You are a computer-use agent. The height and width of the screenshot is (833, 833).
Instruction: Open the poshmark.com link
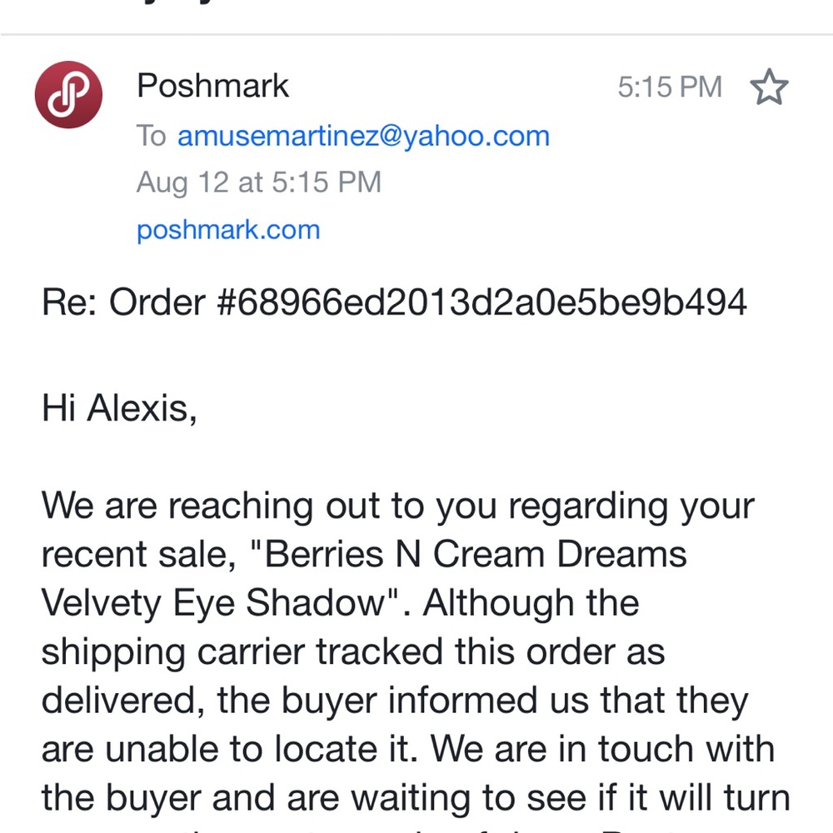[228, 229]
